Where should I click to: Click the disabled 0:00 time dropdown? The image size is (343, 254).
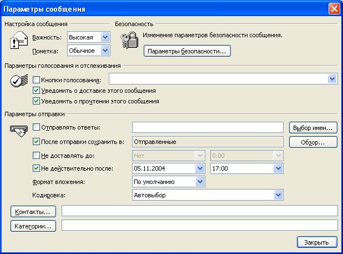(247, 156)
